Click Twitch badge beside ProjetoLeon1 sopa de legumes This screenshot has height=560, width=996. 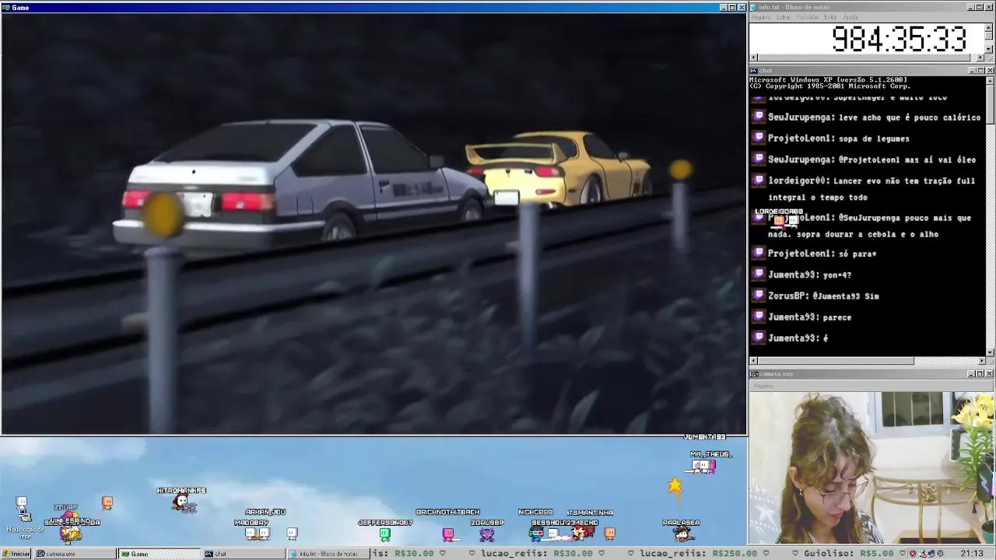(759, 138)
